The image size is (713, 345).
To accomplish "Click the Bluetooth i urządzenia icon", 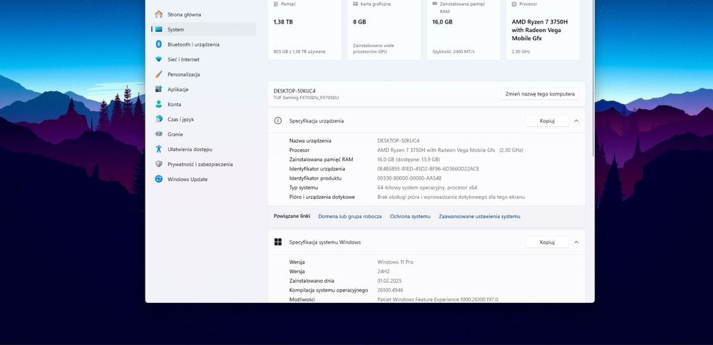I will click(x=159, y=44).
